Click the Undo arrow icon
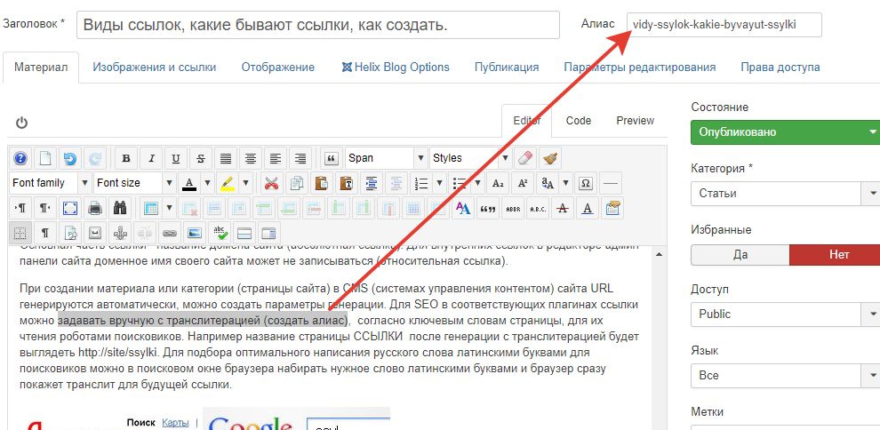This screenshot has width=880, height=430. [x=69, y=158]
